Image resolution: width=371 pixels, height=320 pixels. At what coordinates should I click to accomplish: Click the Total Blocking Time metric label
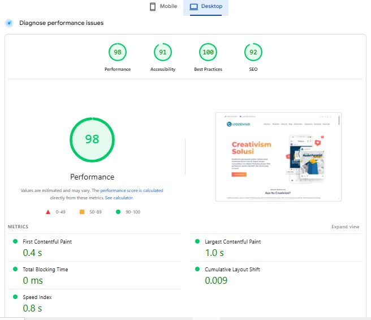[45, 269]
